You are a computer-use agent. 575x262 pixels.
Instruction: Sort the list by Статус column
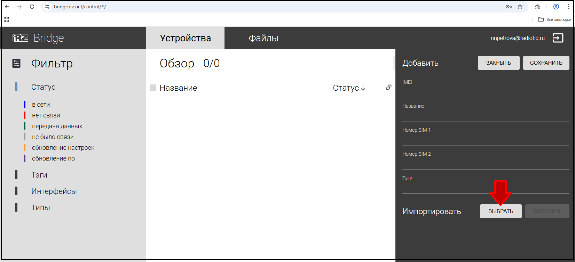tap(349, 88)
